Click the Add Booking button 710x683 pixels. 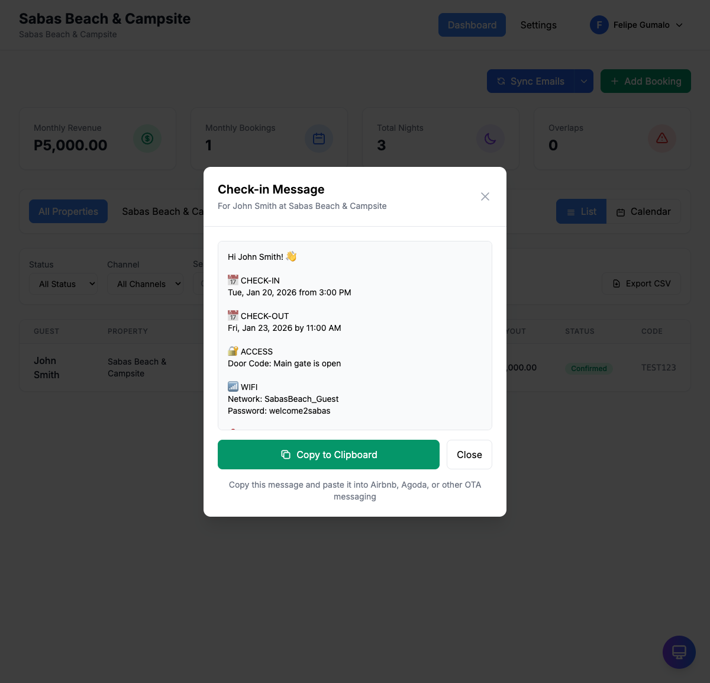pos(646,81)
